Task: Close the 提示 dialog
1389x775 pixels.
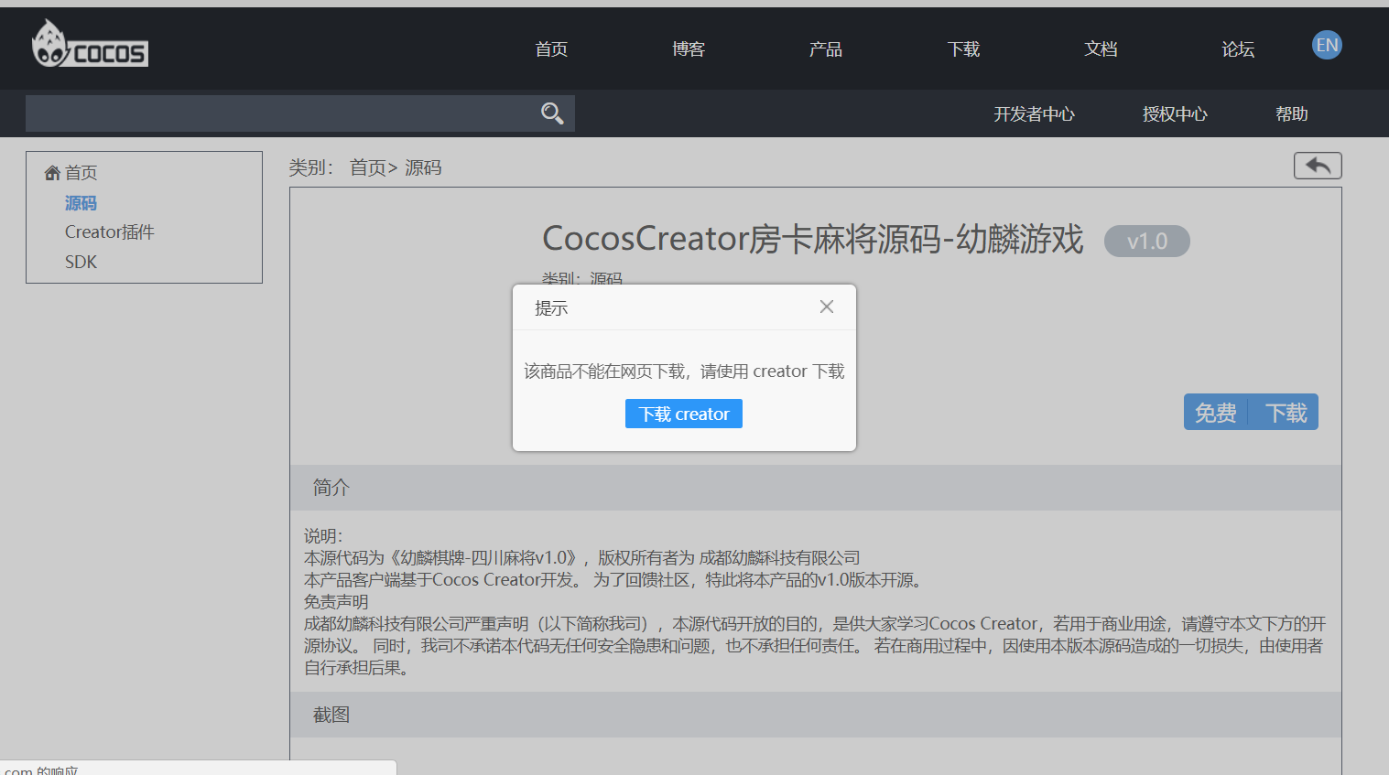Action: [x=827, y=307]
